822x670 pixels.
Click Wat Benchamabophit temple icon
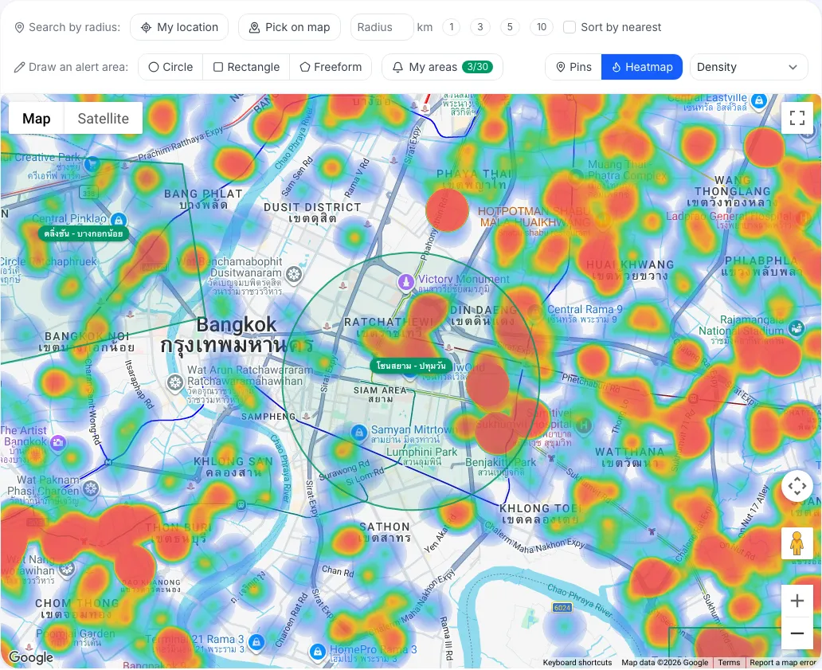[x=294, y=274]
